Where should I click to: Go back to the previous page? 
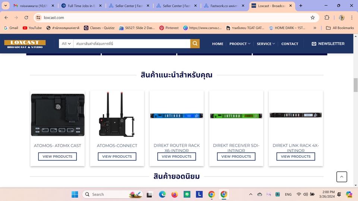click(x=6, y=17)
